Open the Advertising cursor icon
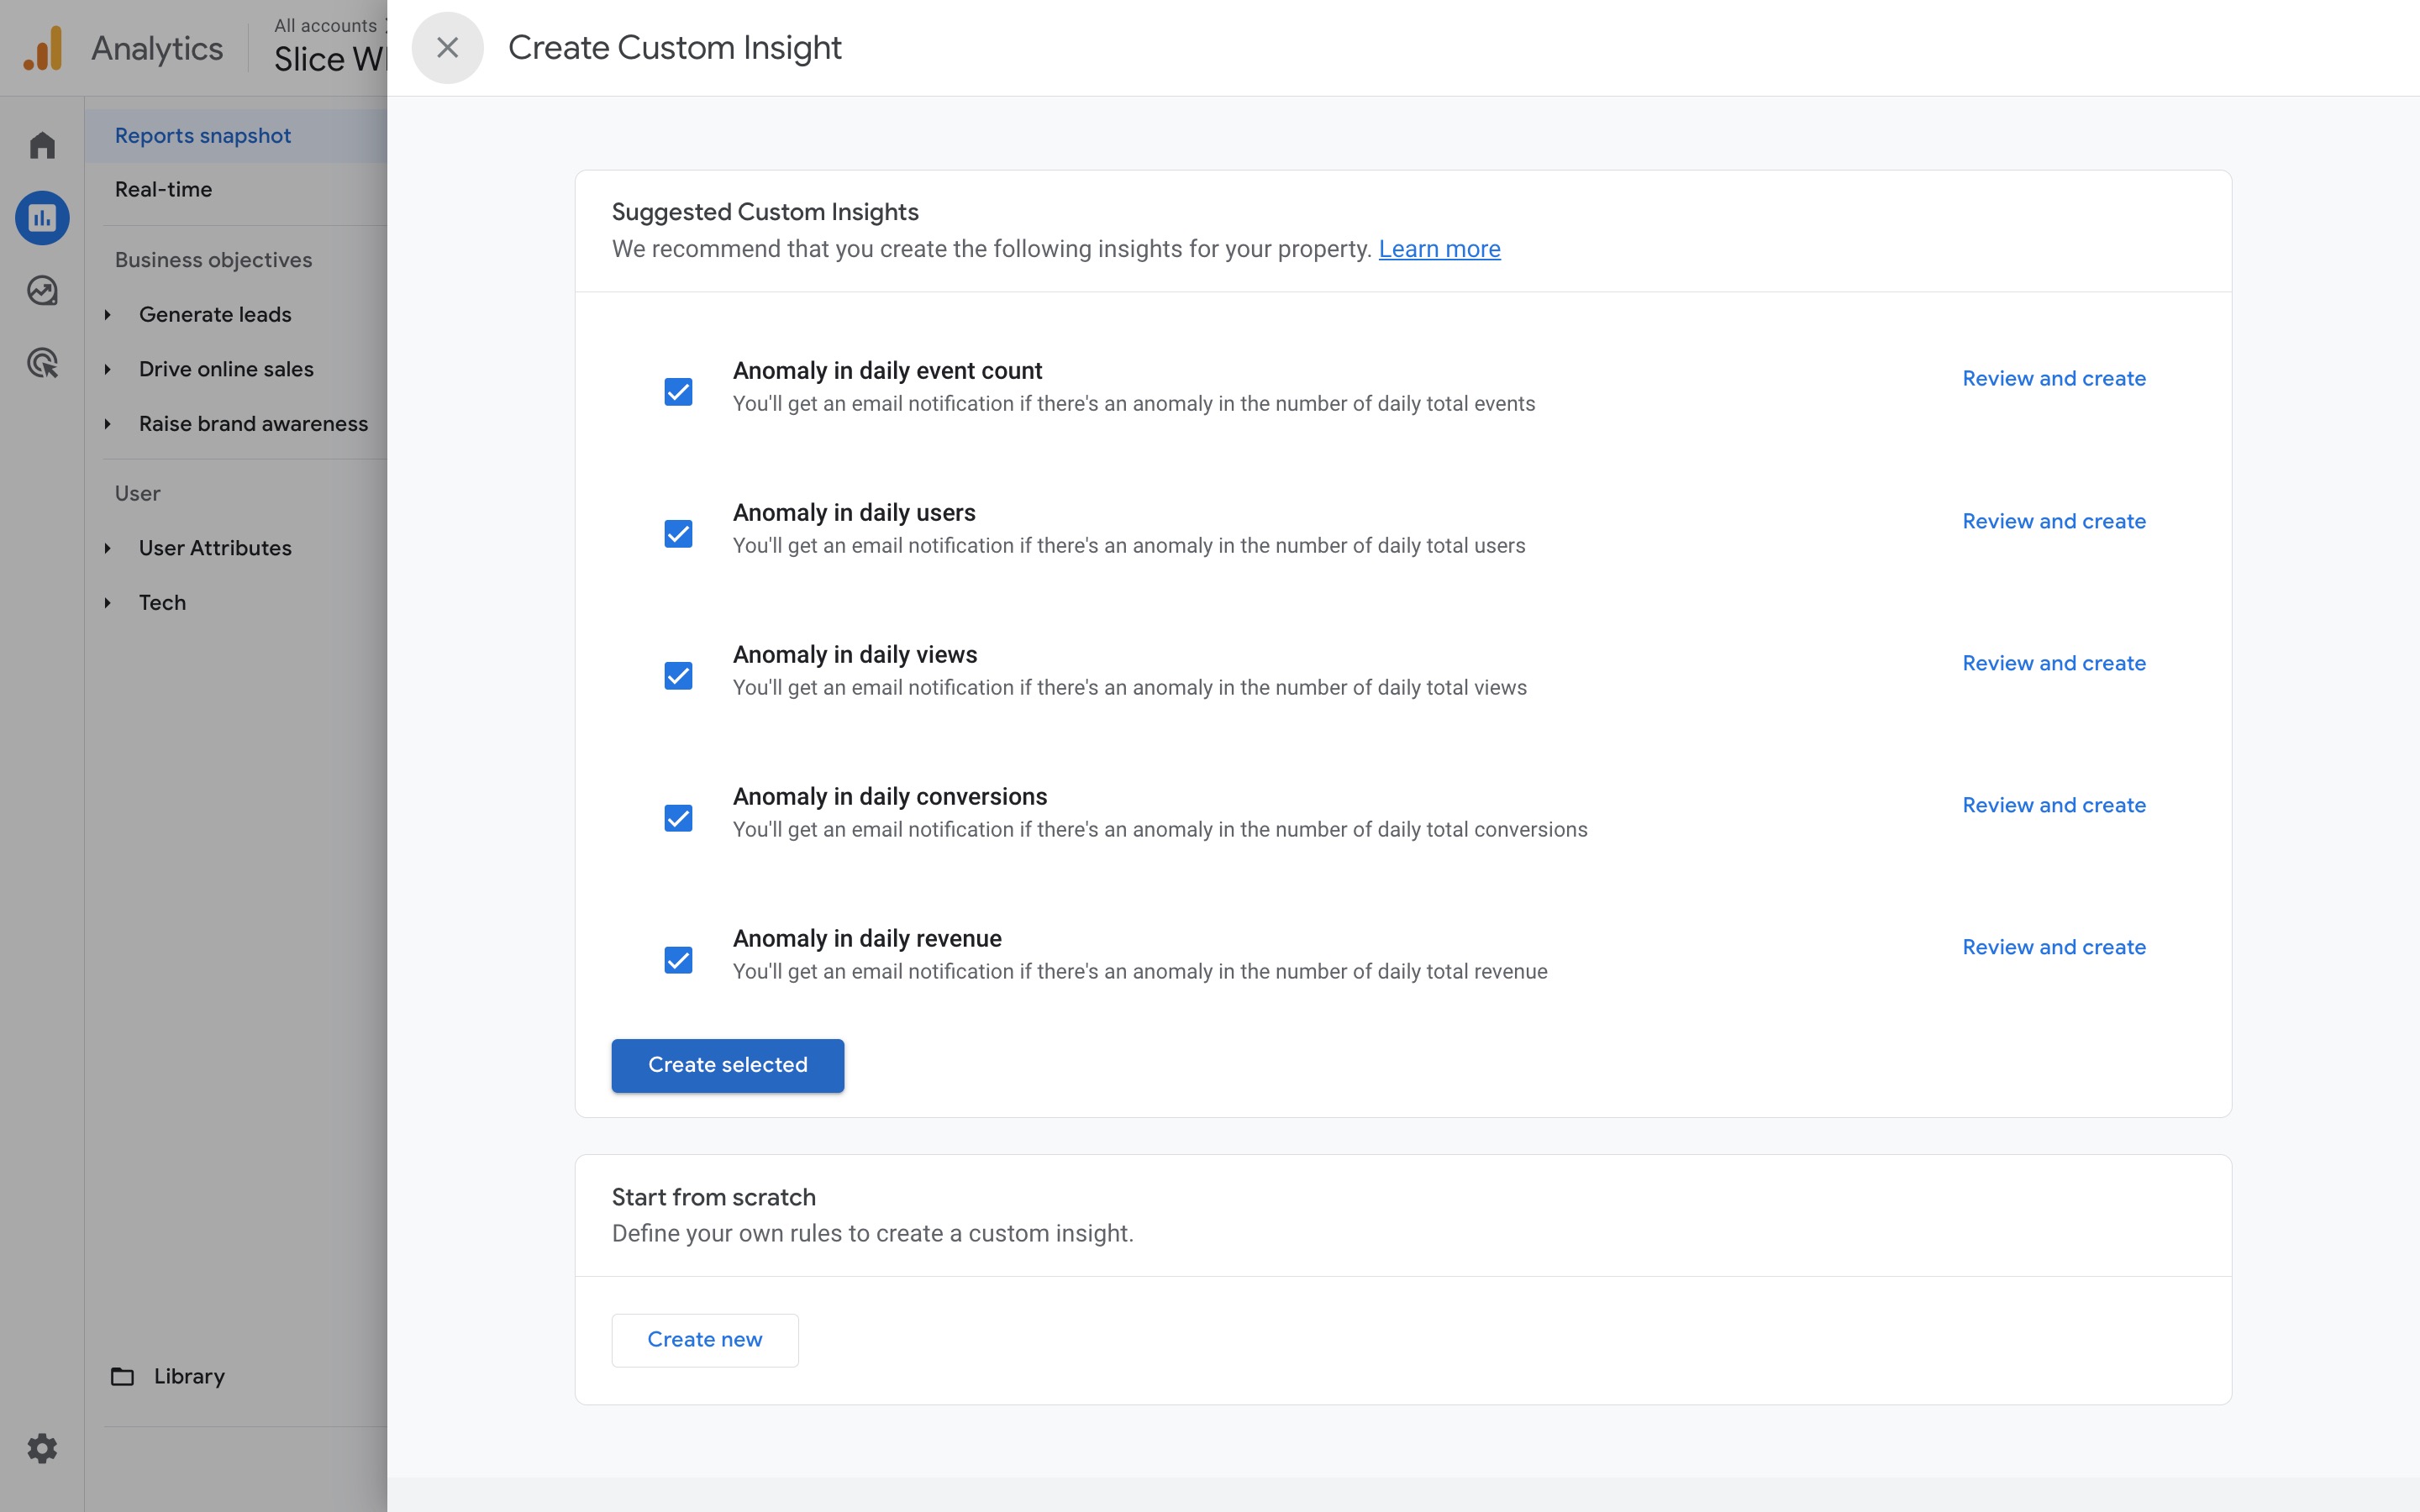 pos(42,362)
